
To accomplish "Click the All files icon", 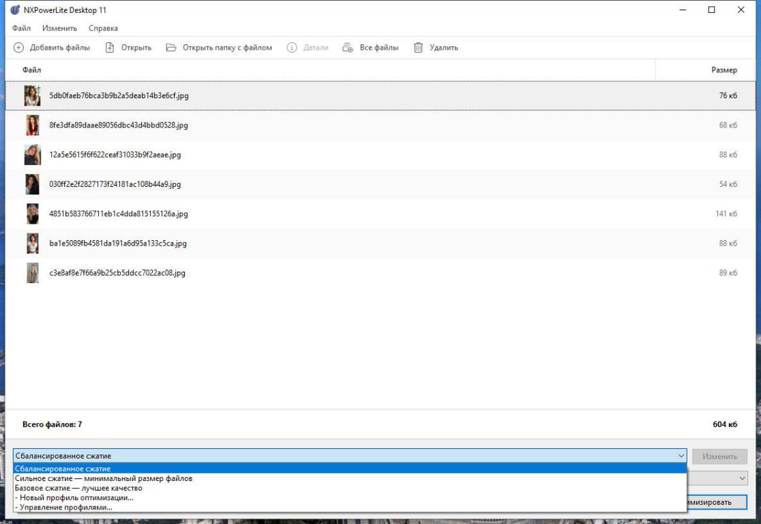I will point(348,48).
